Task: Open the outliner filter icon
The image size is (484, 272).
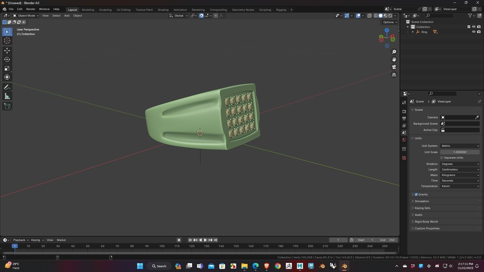Action: click(x=471, y=16)
